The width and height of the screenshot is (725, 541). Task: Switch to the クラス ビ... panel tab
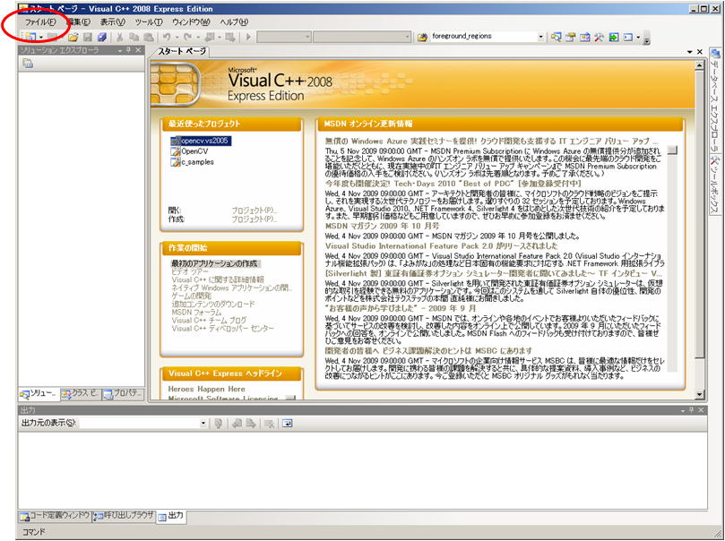tap(80, 393)
